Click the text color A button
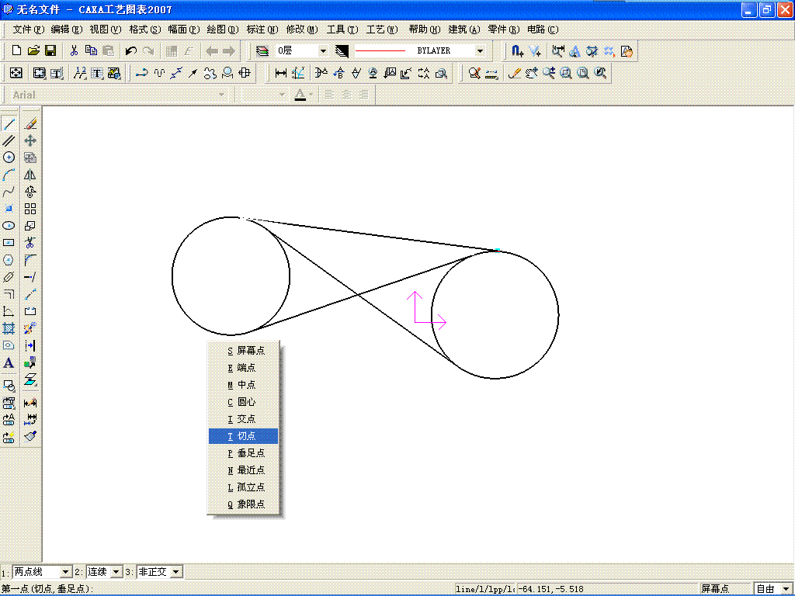 tap(300, 95)
